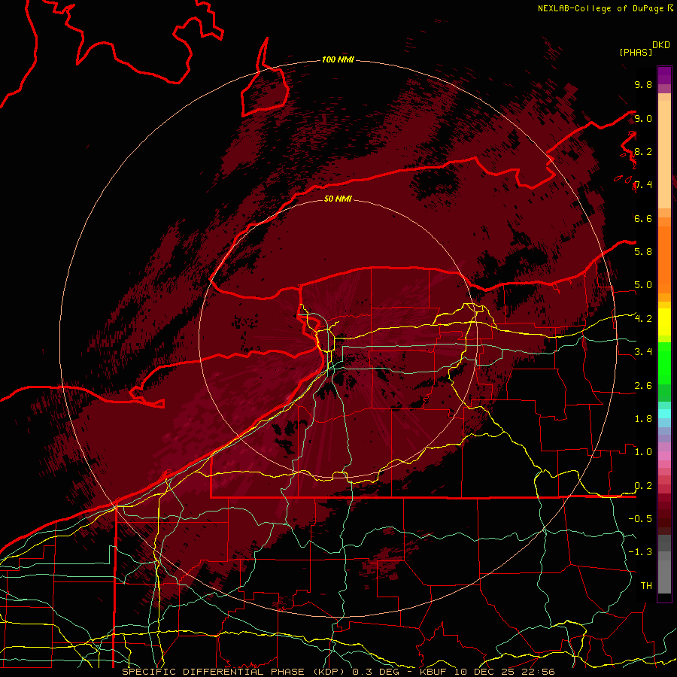Click the DKD label above the color scale
The image size is (677, 677).
pyautogui.click(x=661, y=45)
